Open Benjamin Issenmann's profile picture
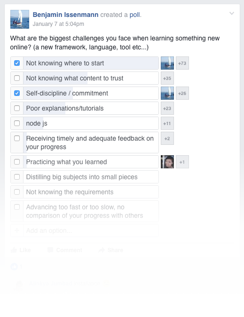Viewport: 244px width, 317px height. 20,19
